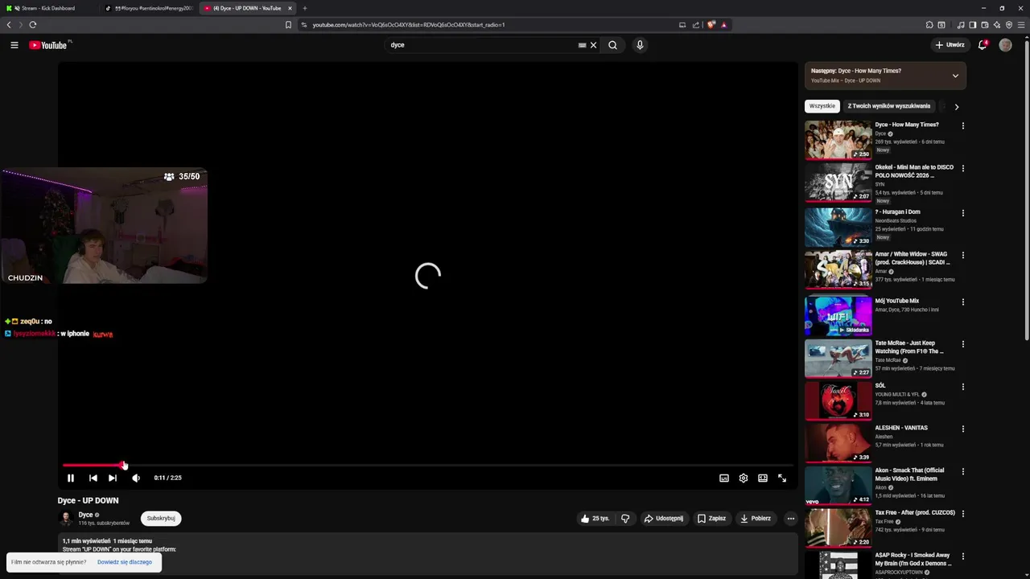Open options for Mój YouTube Mix
Viewport: 1030px width, 579px height.
pos(962,302)
